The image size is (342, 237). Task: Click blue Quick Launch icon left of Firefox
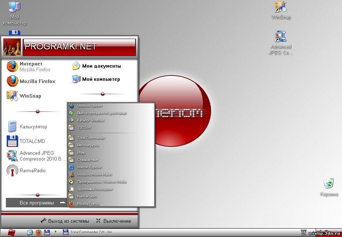pyautogui.click(x=30, y=232)
